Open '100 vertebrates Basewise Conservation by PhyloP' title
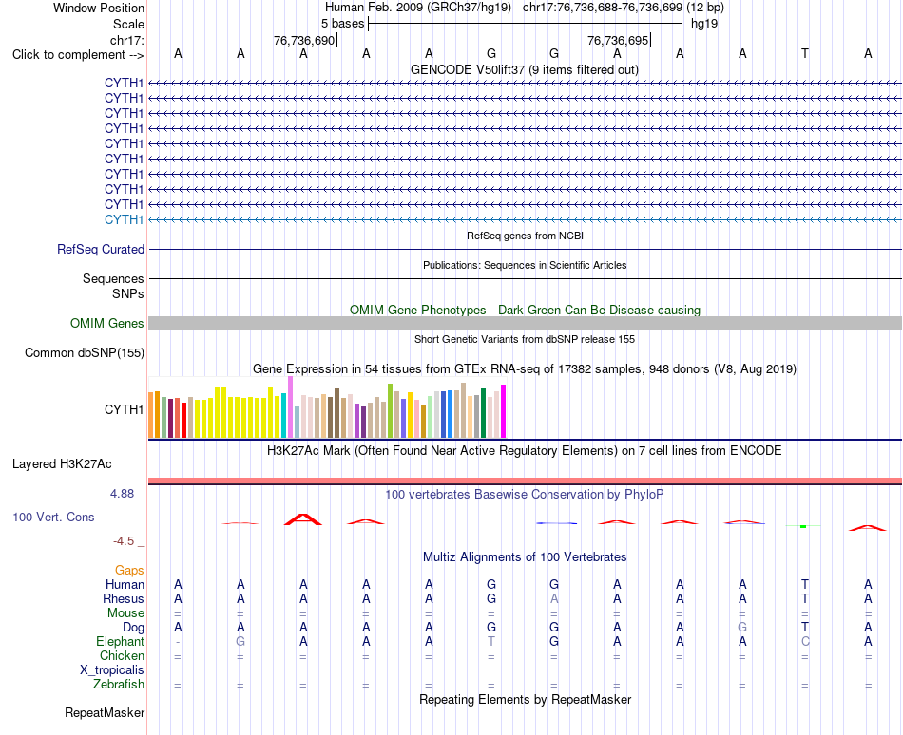 tap(525, 494)
